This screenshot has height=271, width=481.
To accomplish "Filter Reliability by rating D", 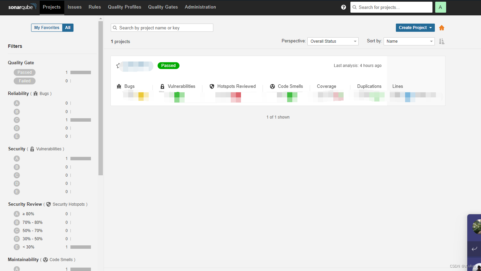I will pos(17,128).
